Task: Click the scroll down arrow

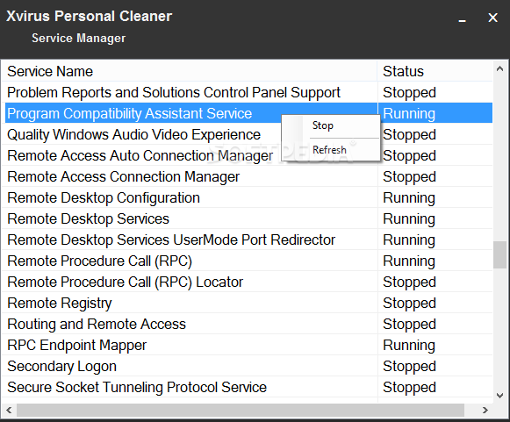Action: (500, 396)
